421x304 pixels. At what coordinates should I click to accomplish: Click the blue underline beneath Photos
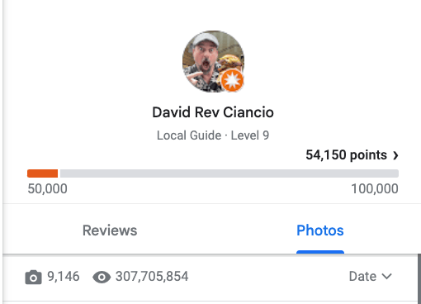tap(320, 252)
